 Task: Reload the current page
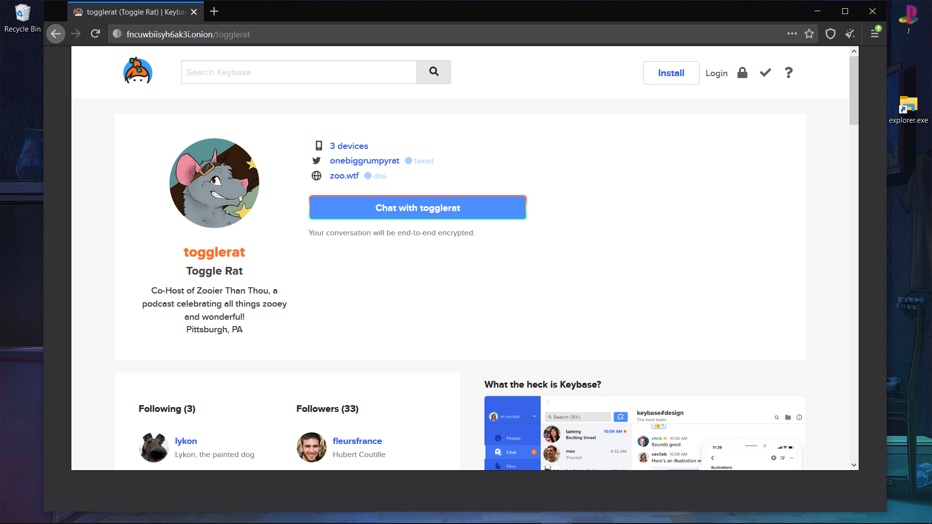coord(95,34)
